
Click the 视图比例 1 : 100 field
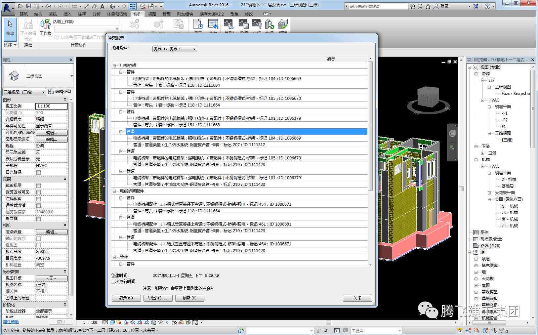pos(52,106)
